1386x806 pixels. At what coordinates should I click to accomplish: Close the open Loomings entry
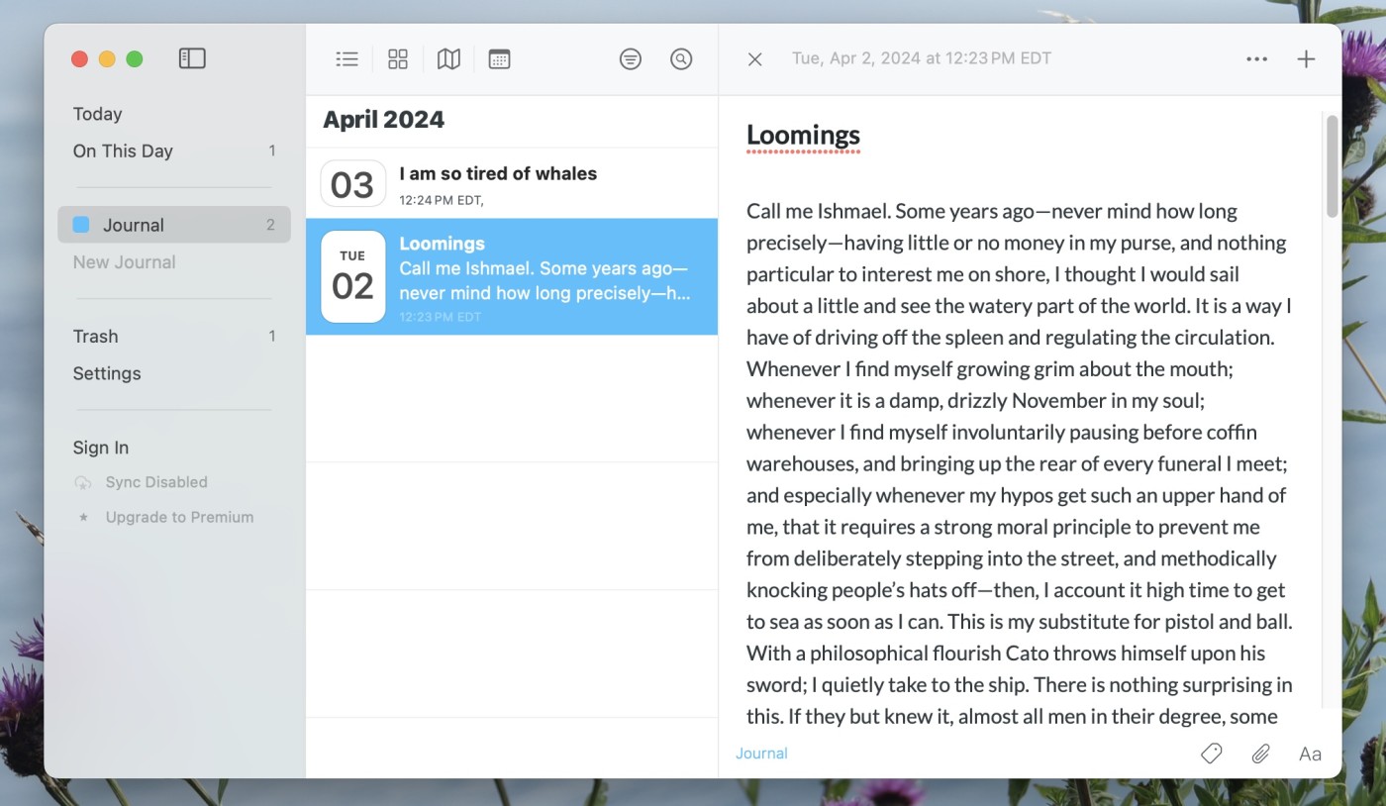[x=754, y=59]
